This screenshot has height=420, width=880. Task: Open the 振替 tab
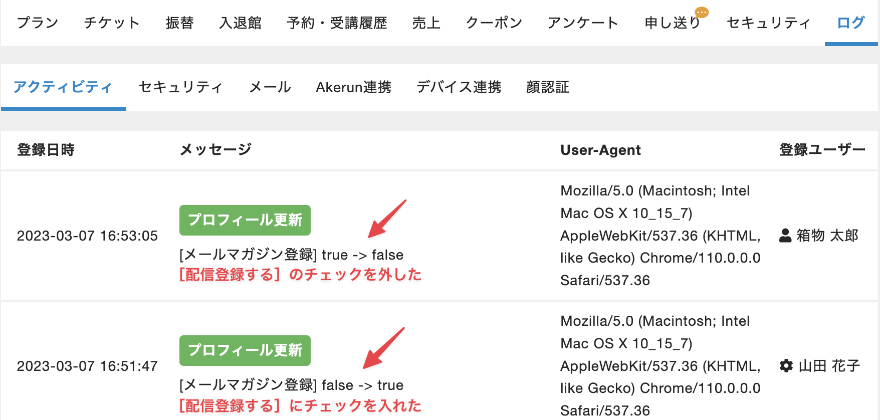coord(179,23)
